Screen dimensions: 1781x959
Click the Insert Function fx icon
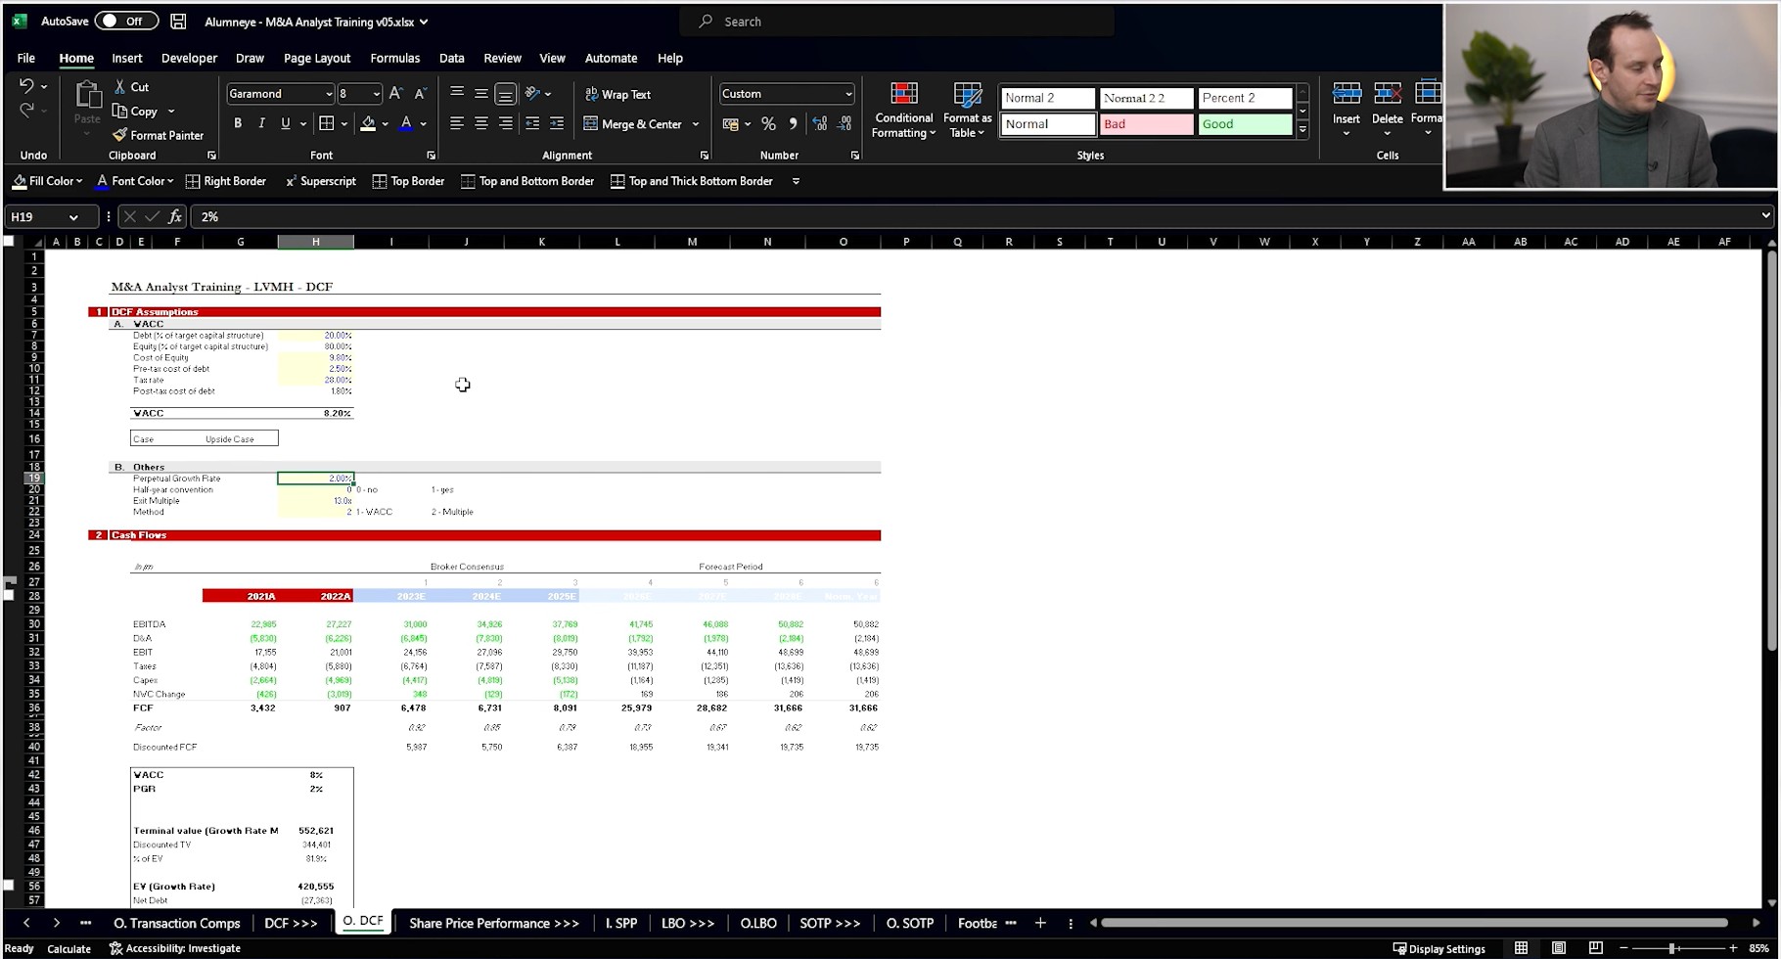174,216
